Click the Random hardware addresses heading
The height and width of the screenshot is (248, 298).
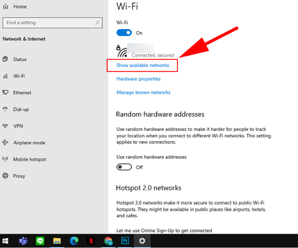coord(160,115)
